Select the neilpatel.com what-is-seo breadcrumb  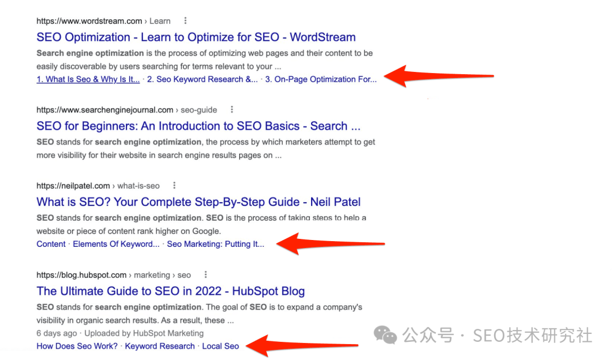[98, 186]
